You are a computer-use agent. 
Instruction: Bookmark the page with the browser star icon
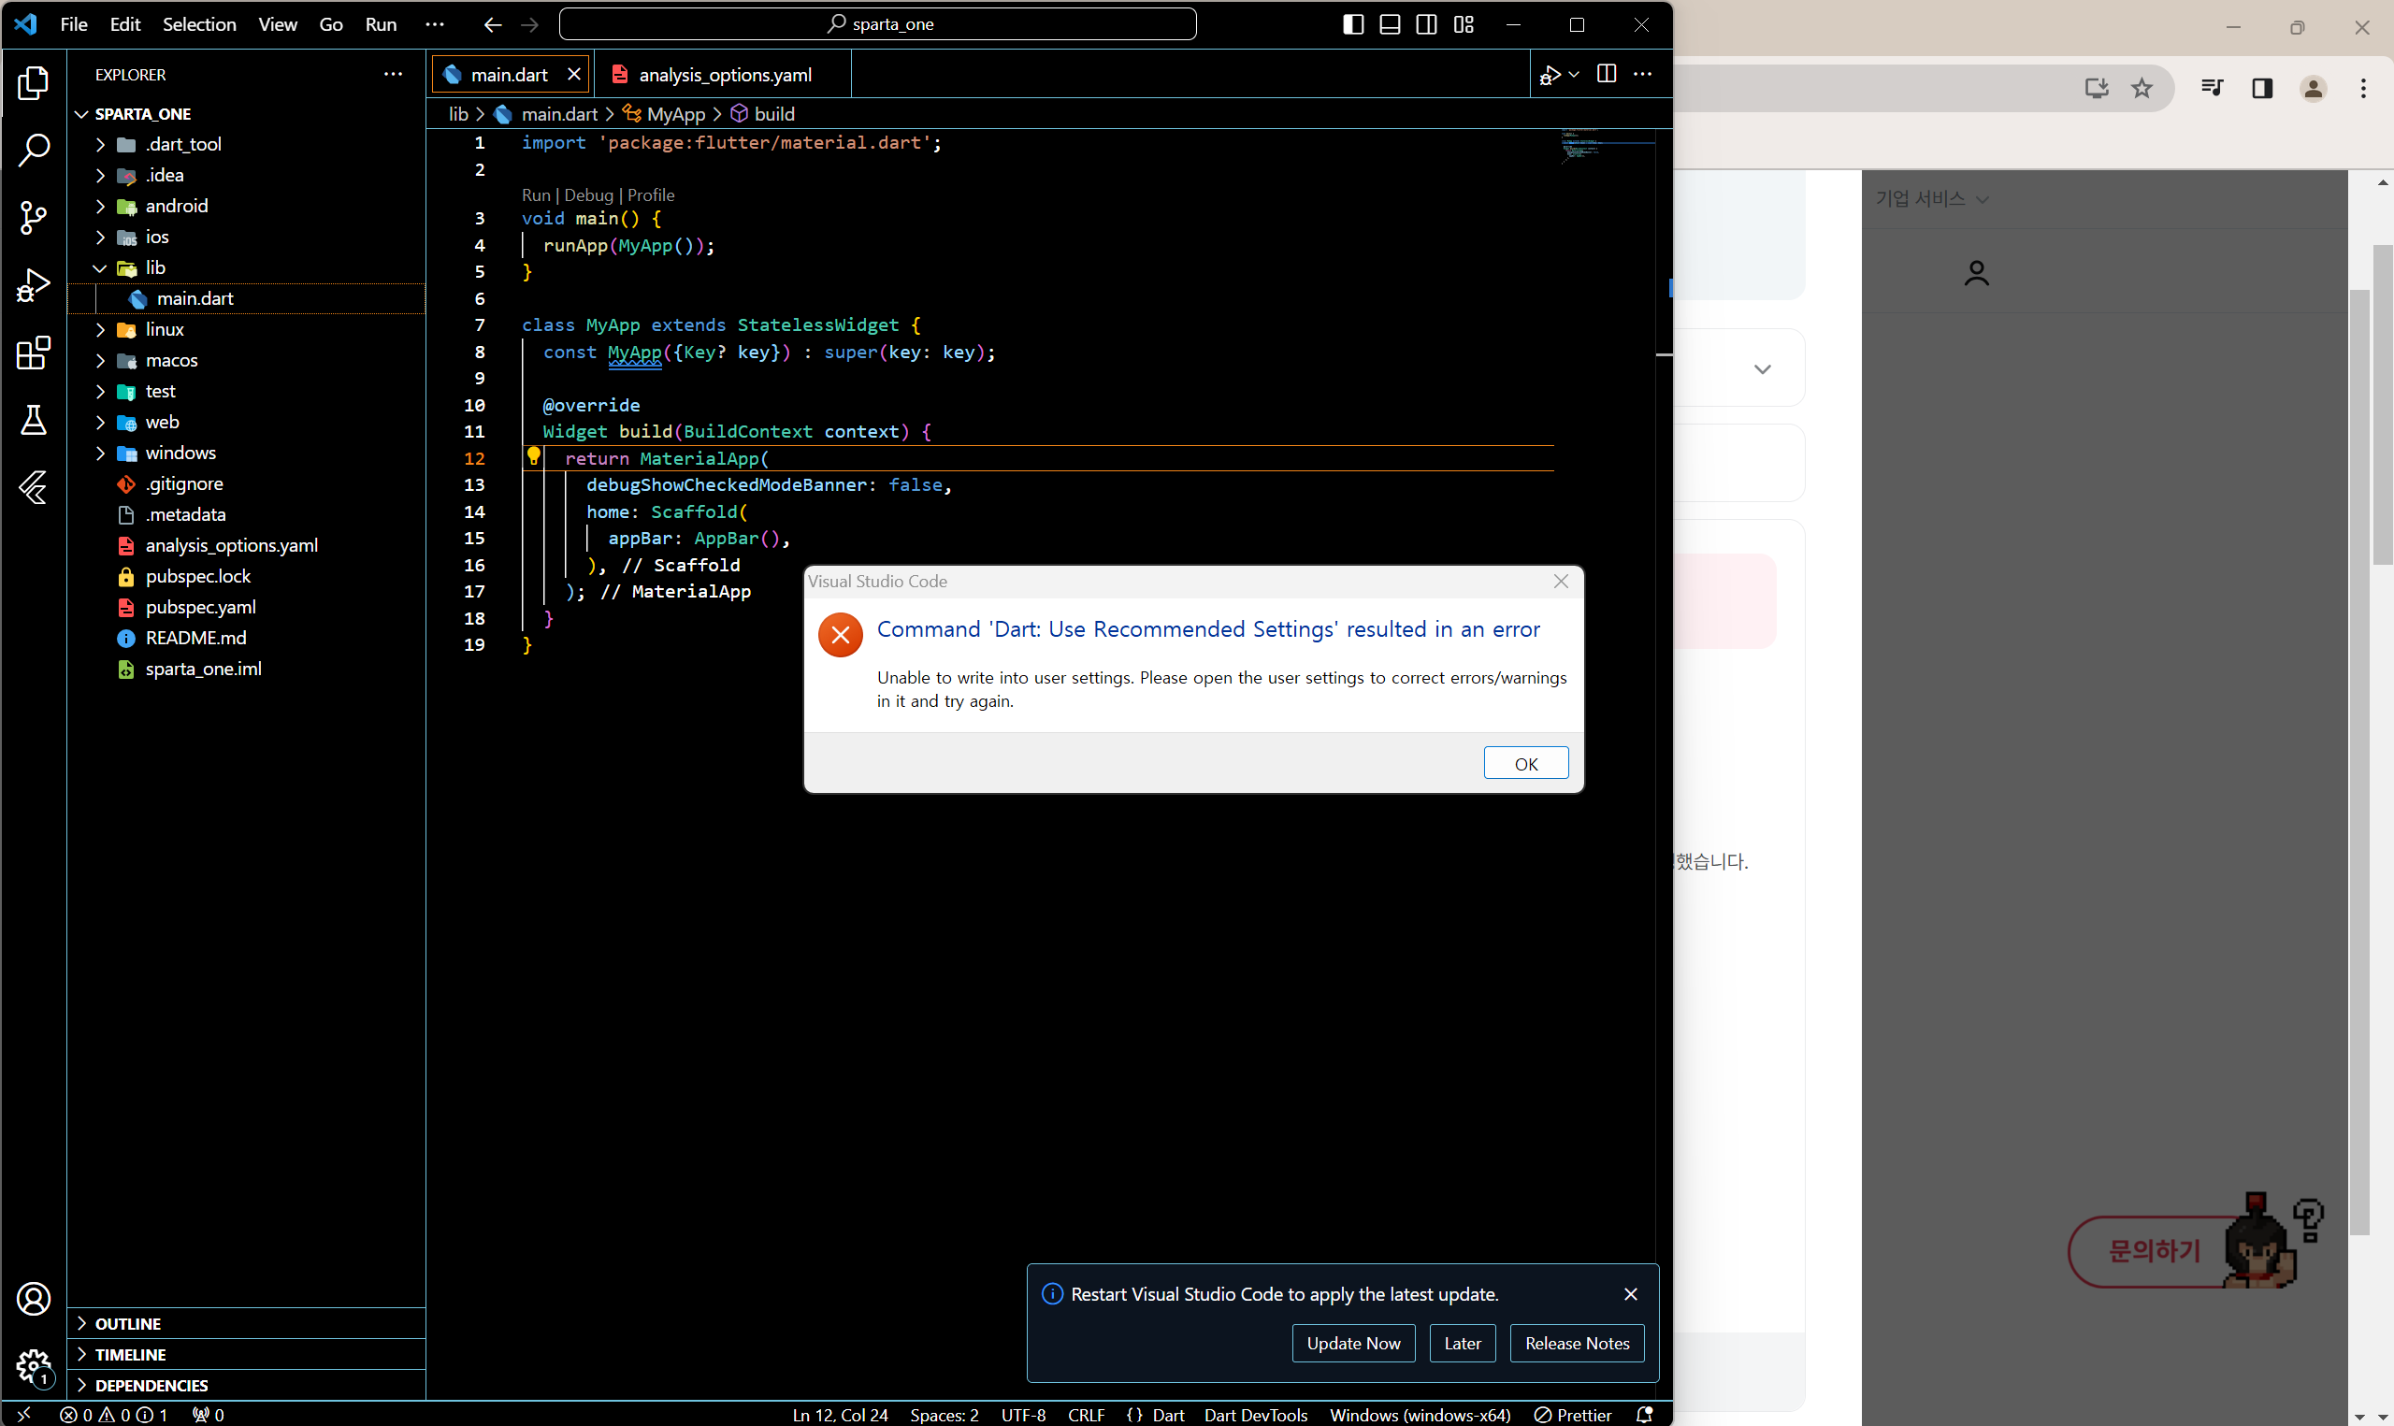(x=2142, y=89)
